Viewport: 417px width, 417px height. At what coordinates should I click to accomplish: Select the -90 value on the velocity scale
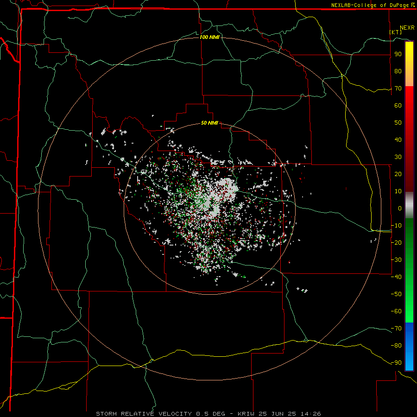[396, 363]
